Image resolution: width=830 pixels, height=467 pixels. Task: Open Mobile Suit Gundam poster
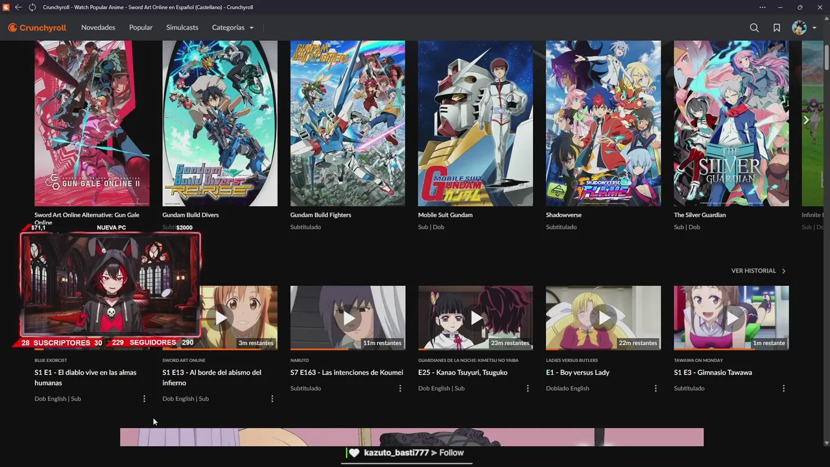point(475,123)
